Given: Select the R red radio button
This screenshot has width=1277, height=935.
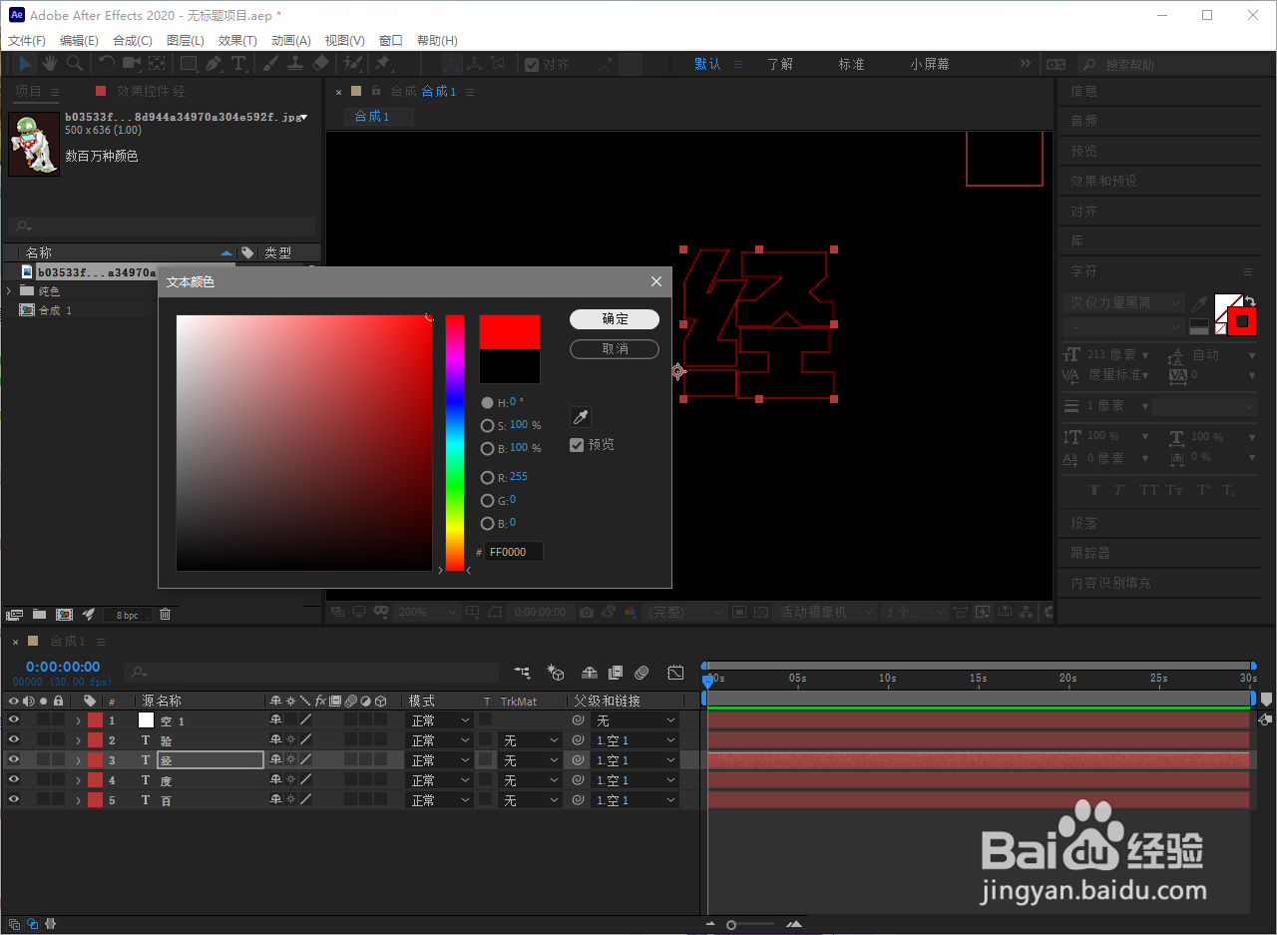Looking at the screenshot, I should click(487, 478).
